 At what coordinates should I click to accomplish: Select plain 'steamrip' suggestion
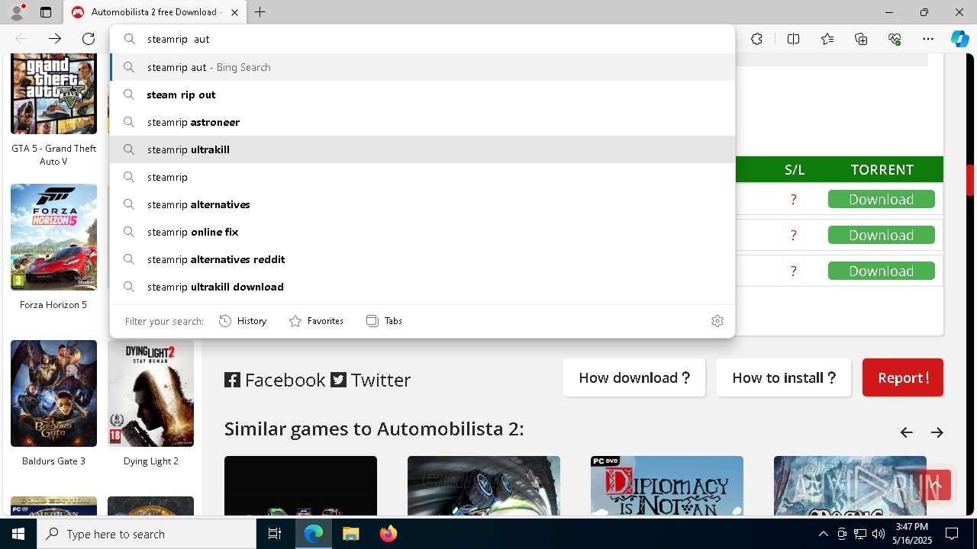coord(423,177)
